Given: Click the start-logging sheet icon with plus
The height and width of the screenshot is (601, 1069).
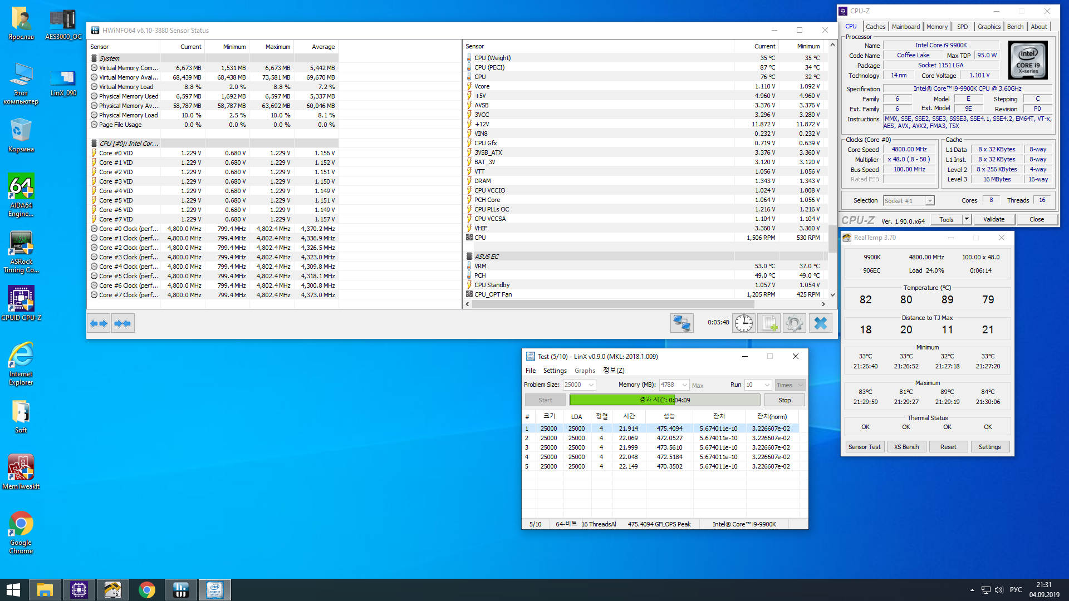Looking at the screenshot, I should [769, 323].
